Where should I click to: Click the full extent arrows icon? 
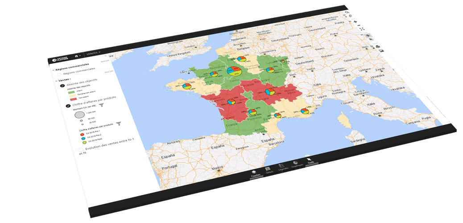pos(362,29)
